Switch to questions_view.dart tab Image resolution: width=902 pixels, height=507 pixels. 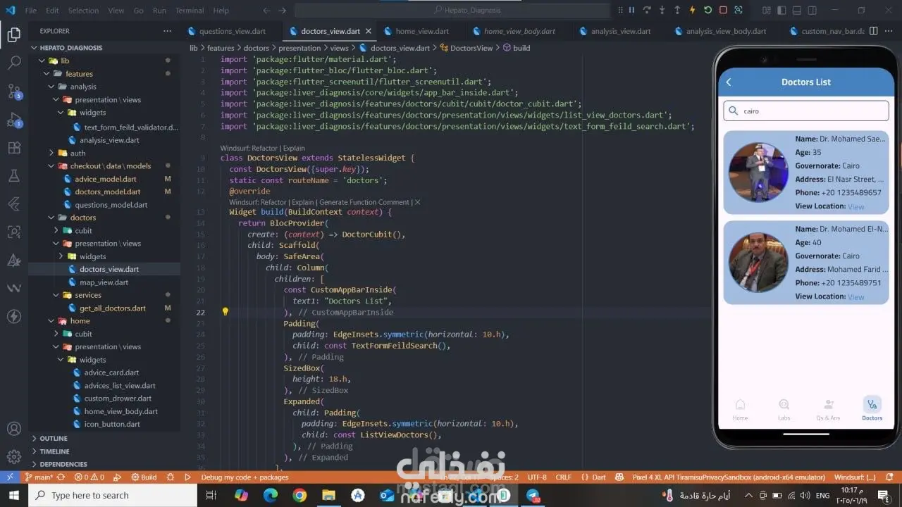(x=232, y=31)
